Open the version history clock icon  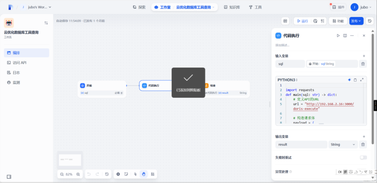370,21
